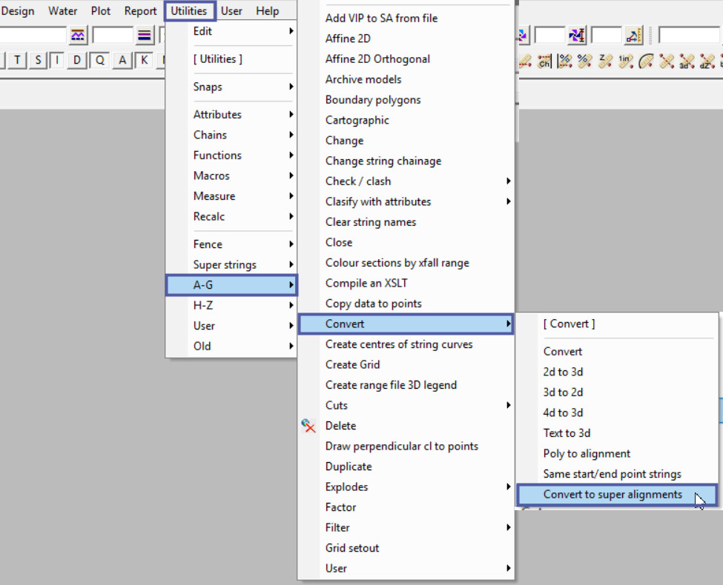Select the Ch chainage measure icon
This screenshot has height=585, width=723.
(x=544, y=61)
